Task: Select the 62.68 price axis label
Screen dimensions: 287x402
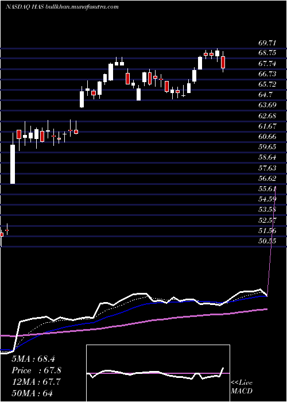Action: click(267, 116)
